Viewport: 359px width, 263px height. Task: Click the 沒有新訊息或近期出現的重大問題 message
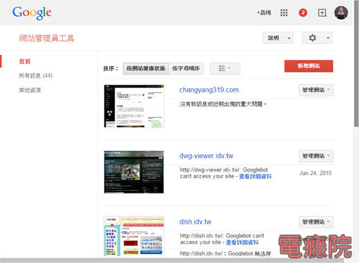[x=223, y=104]
